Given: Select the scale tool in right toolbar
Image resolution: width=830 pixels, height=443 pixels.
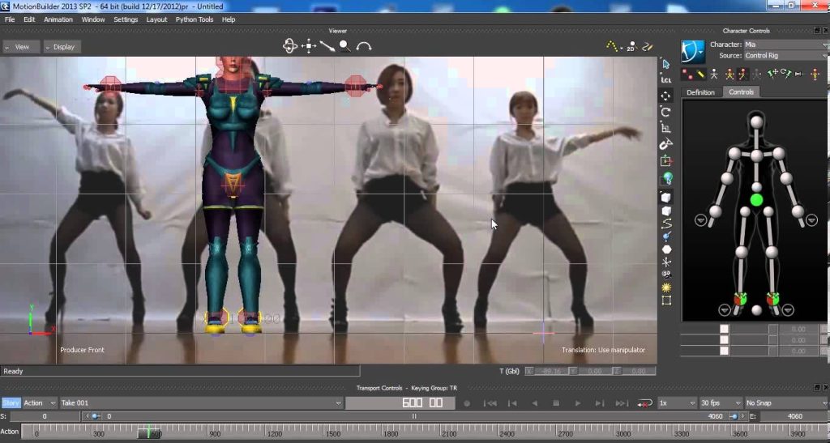Looking at the screenshot, I should point(666,128).
